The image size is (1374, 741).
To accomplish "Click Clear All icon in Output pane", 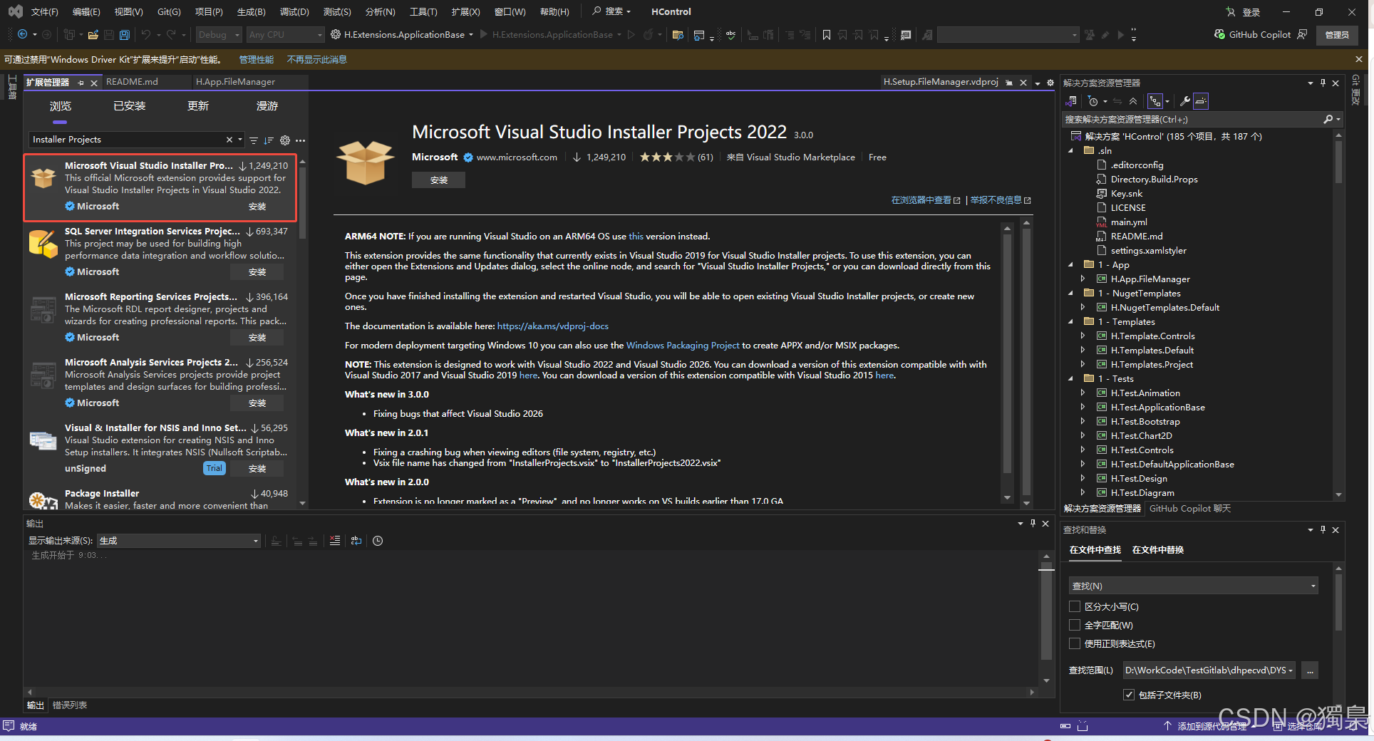I will [335, 541].
